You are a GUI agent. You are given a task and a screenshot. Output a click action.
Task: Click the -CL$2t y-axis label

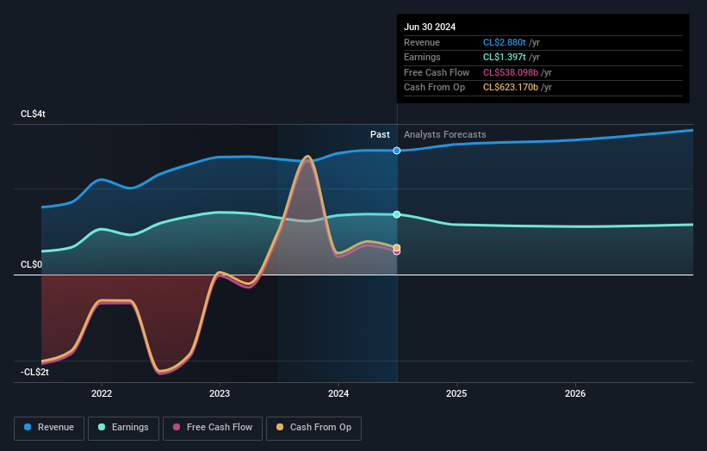pos(34,372)
